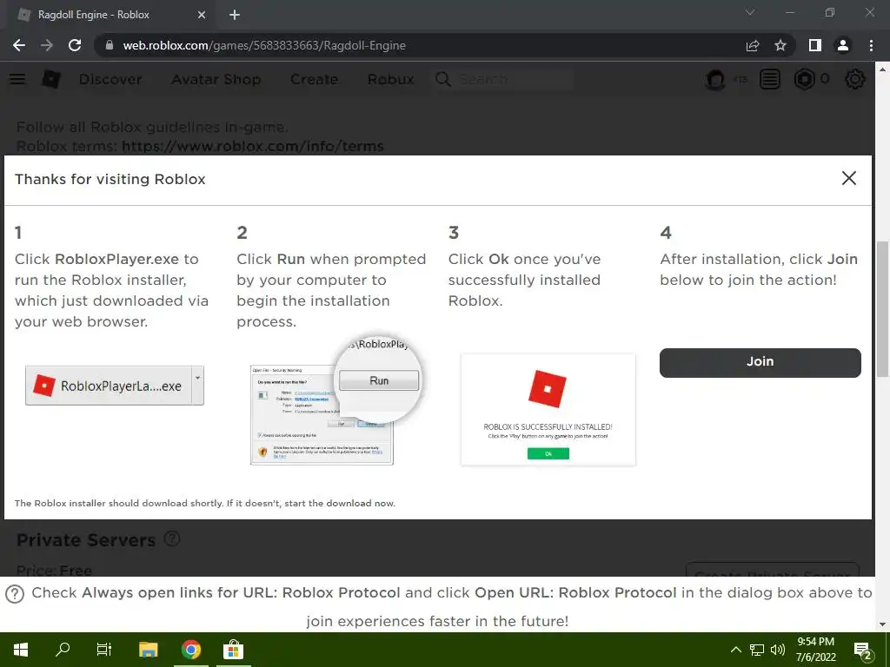This screenshot has height=667, width=890.
Task: Open the Create menu item
Action: (x=314, y=79)
